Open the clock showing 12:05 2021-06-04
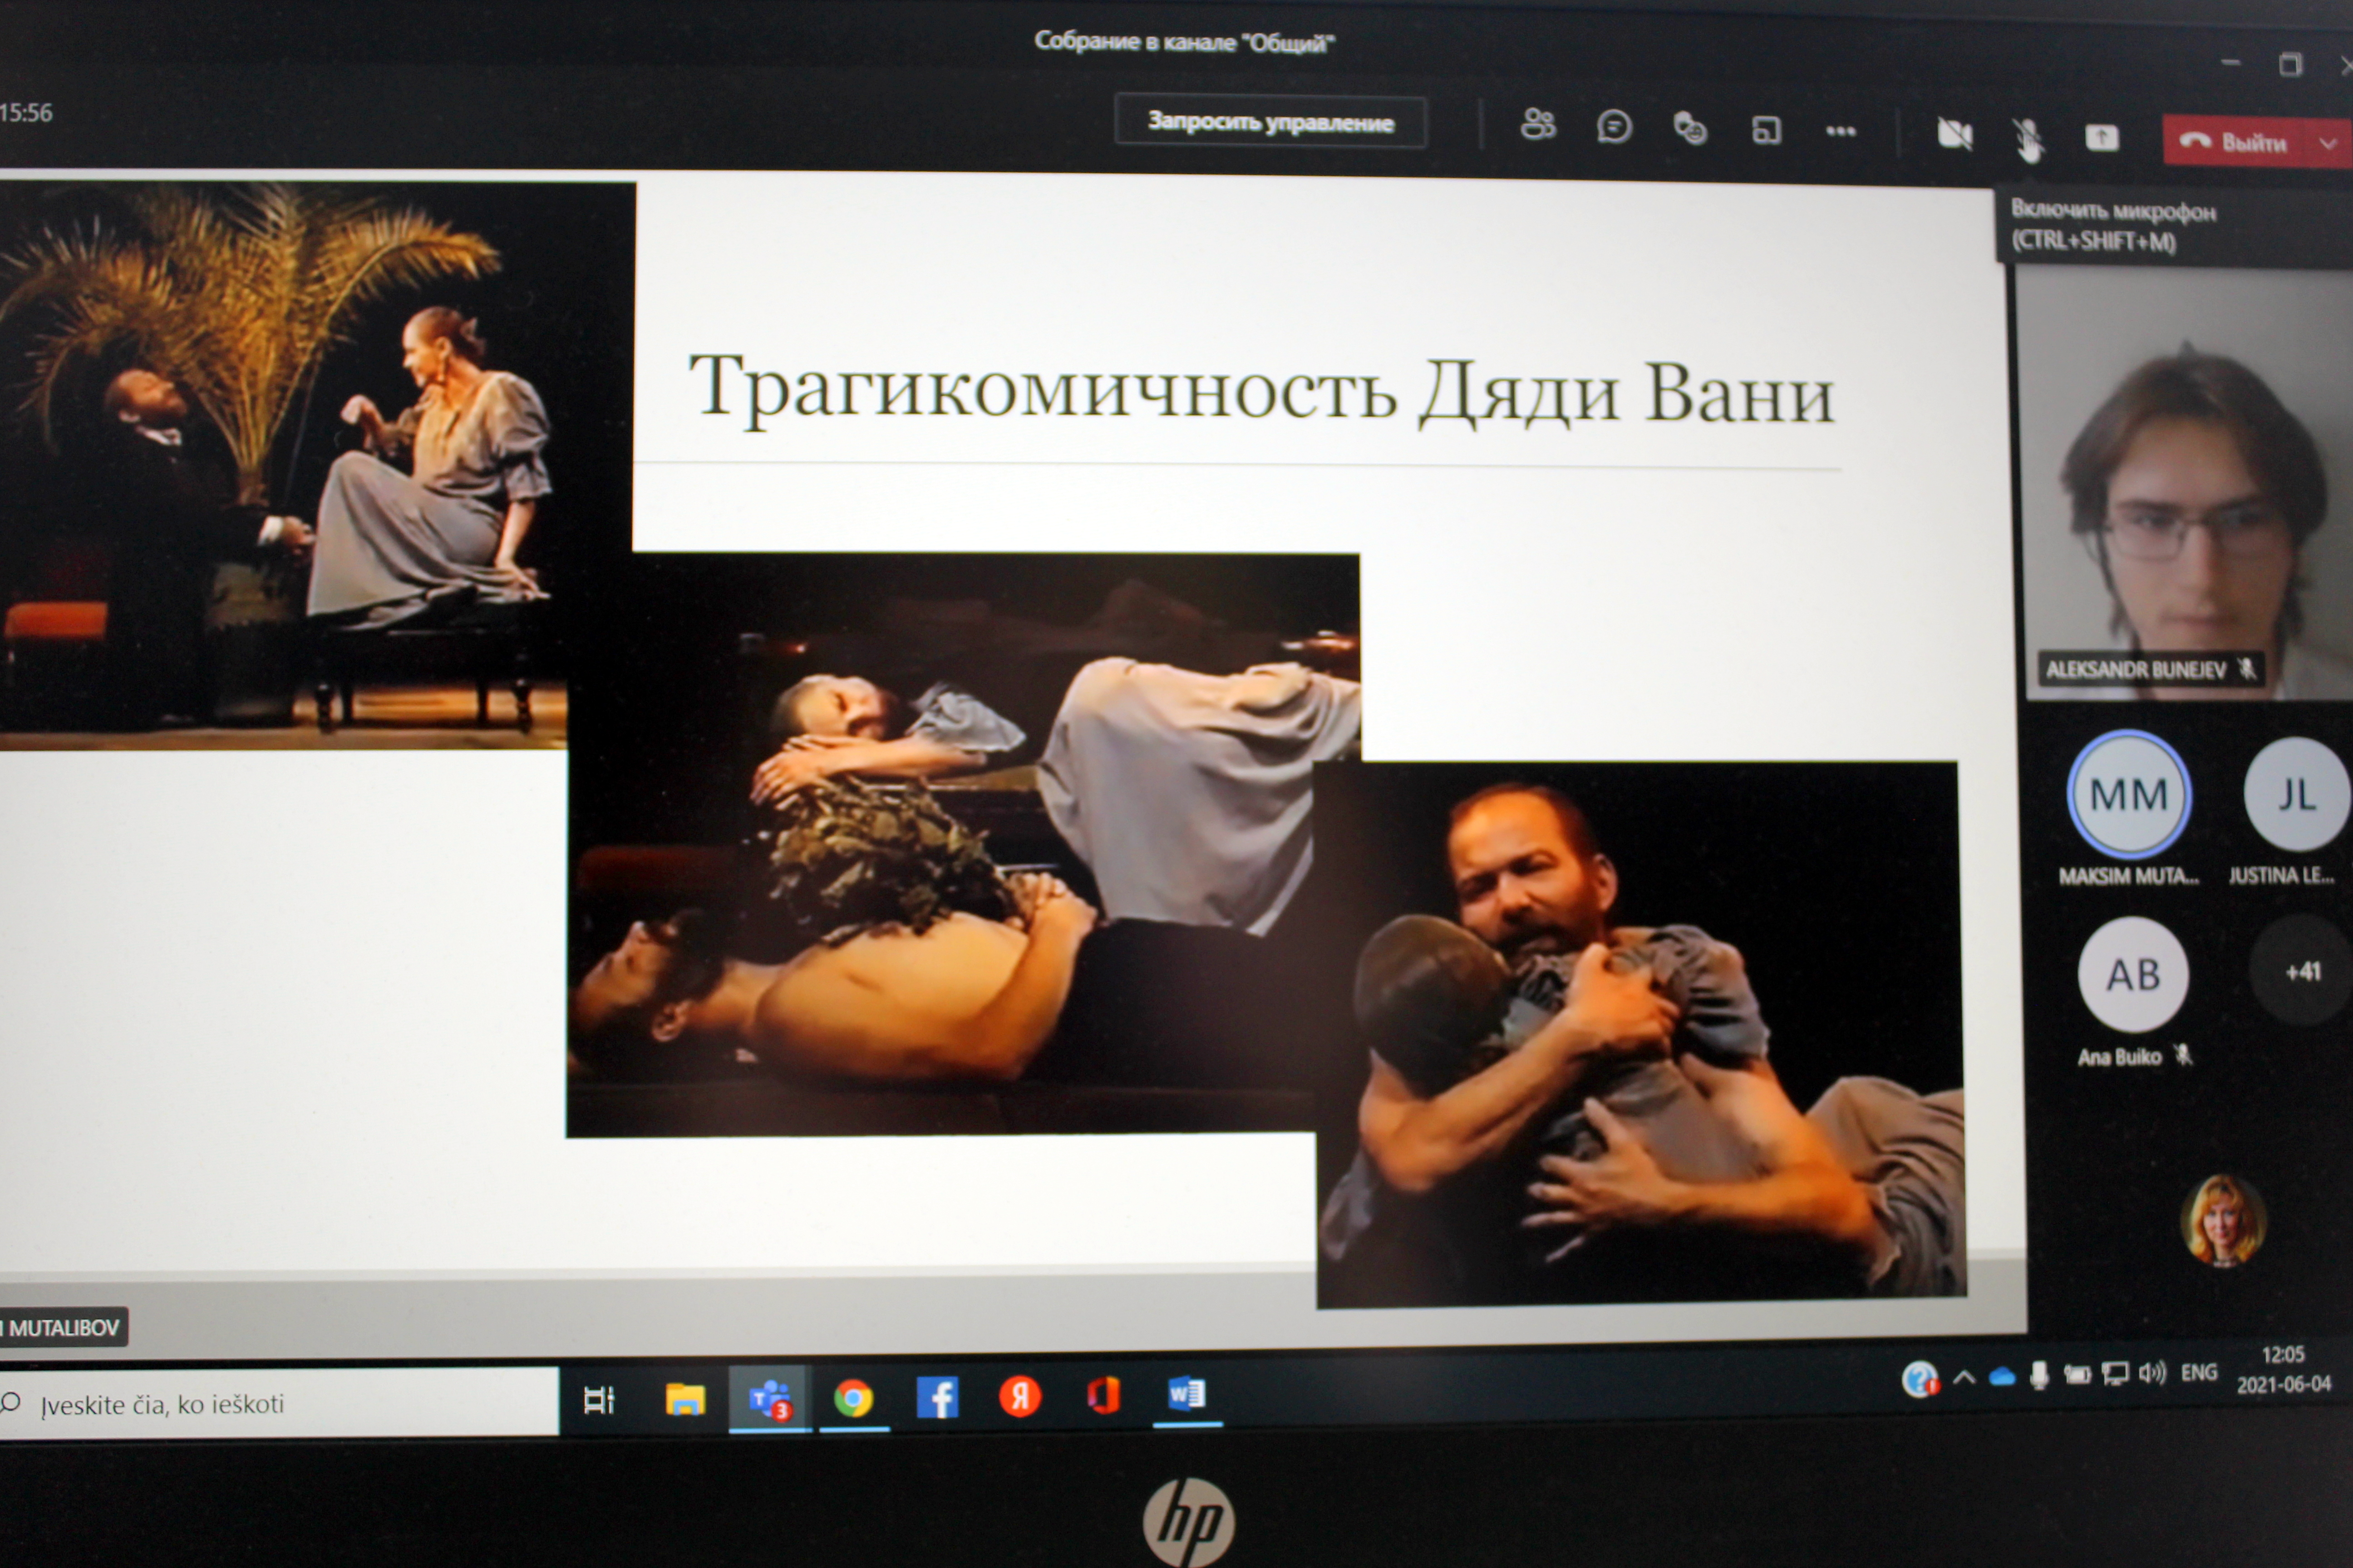Image resolution: width=2353 pixels, height=1568 pixels. pos(2283,1369)
